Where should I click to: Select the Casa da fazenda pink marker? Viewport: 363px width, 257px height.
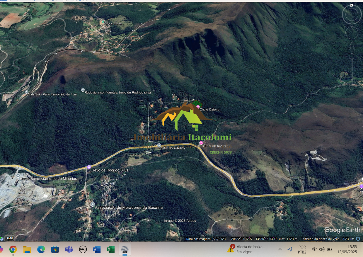tap(201, 143)
